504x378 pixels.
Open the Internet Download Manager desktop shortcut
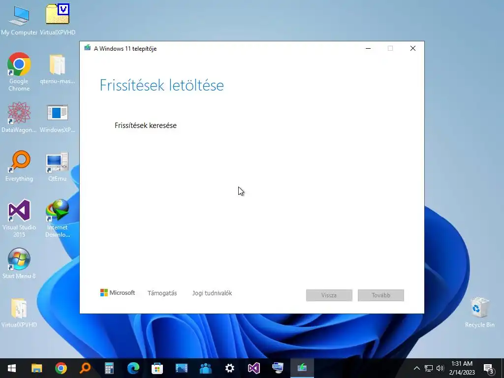click(x=57, y=218)
